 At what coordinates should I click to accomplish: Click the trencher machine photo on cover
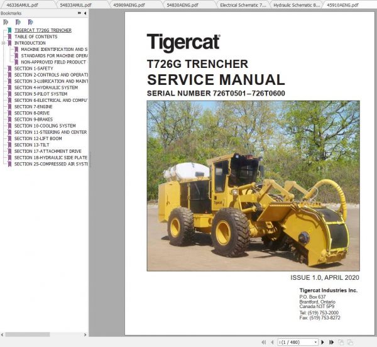click(253, 186)
